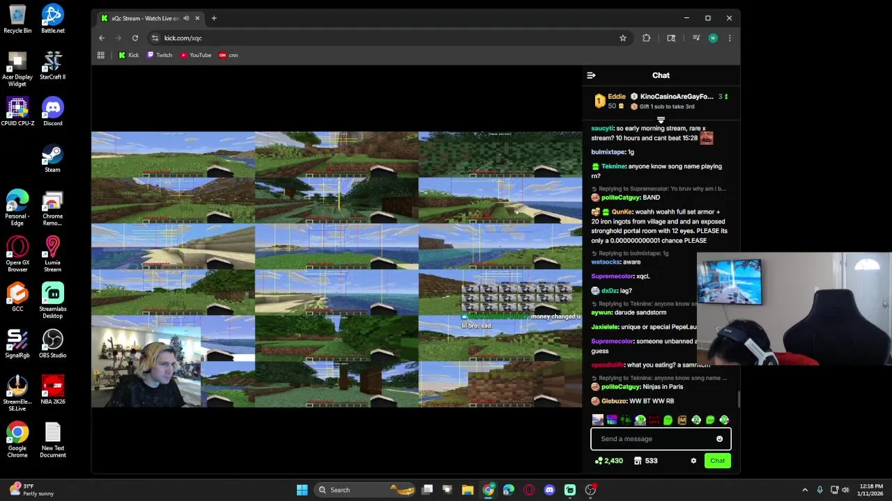Viewport: 892px width, 501px height.
Task: Close the xQc Stream tab
Action: (197, 18)
